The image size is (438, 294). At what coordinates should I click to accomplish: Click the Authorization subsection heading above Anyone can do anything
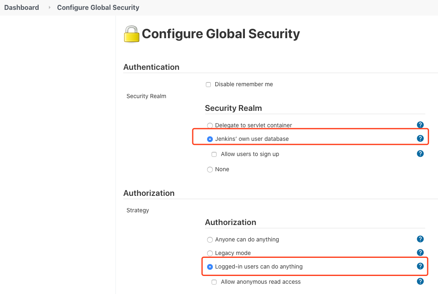(x=231, y=222)
